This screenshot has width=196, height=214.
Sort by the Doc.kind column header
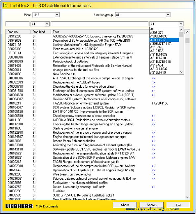pyautogui.click(x=41, y=32)
